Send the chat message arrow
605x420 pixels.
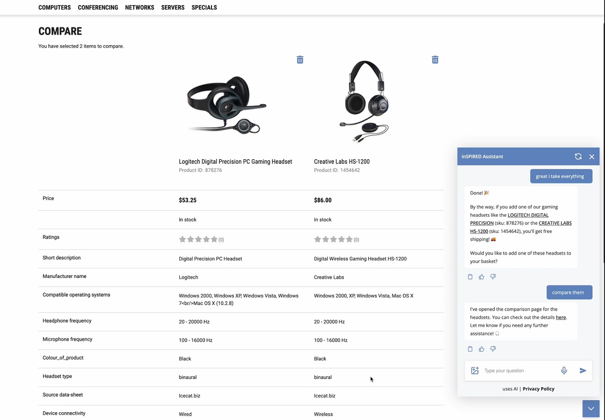click(583, 371)
